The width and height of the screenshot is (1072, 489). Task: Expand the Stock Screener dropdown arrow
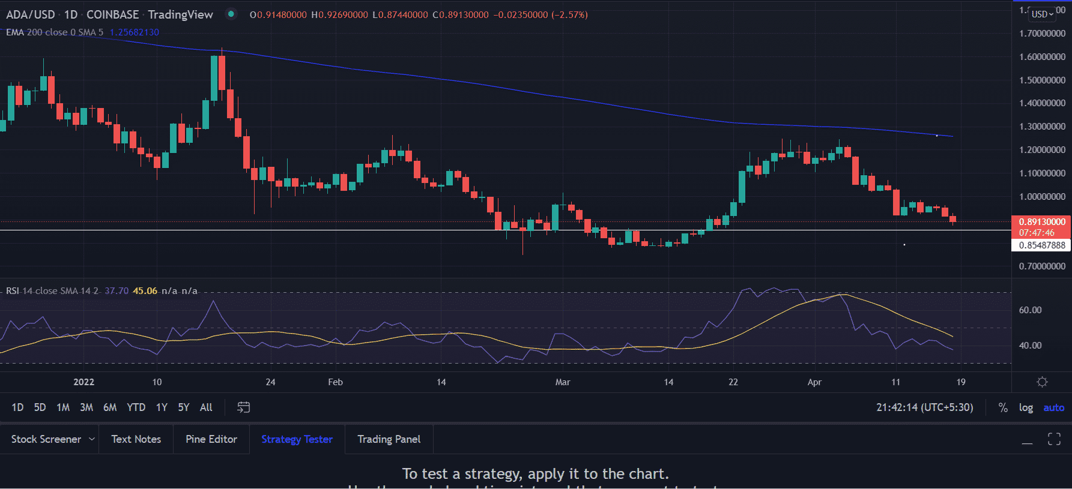tap(92, 439)
